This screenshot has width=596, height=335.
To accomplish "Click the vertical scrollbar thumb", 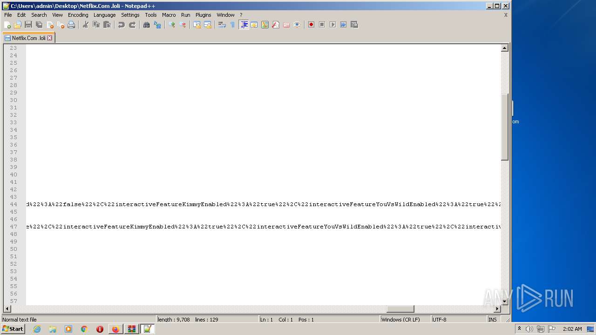I will click(x=505, y=127).
